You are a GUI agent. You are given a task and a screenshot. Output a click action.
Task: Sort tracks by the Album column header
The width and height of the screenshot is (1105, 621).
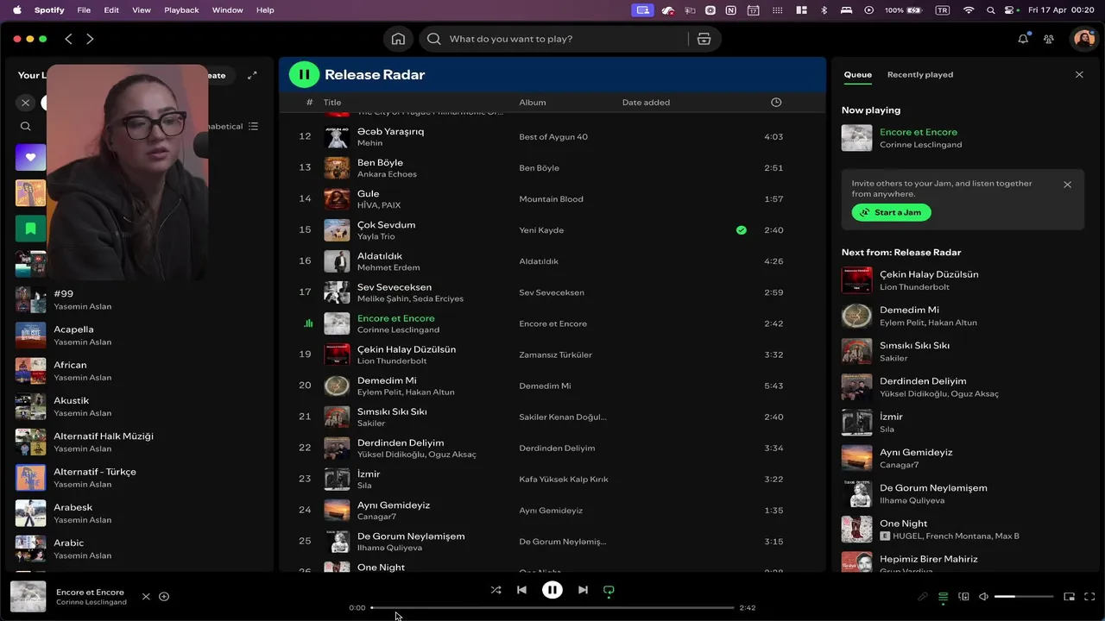(x=533, y=102)
